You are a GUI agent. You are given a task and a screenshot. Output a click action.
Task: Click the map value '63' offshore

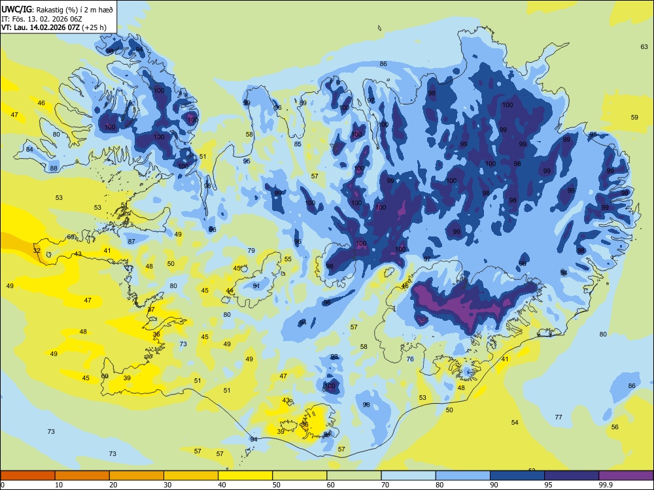click(644, 46)
